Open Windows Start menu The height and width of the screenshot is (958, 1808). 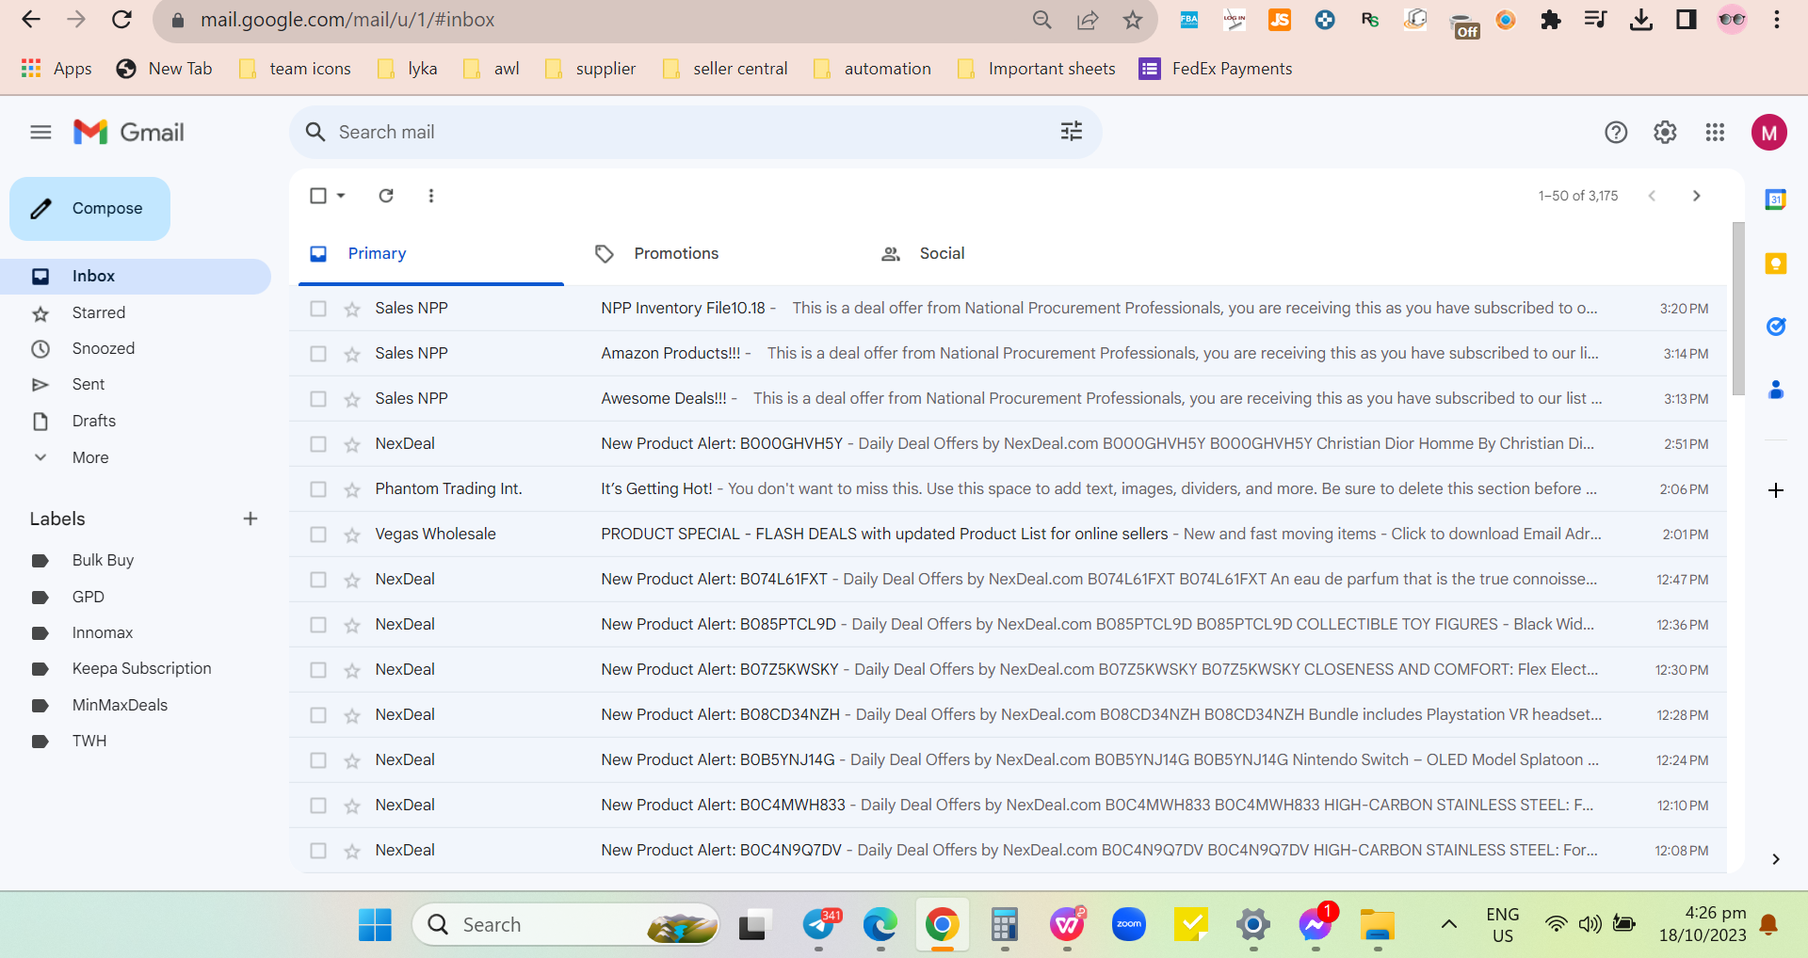[x=375, y=925]
